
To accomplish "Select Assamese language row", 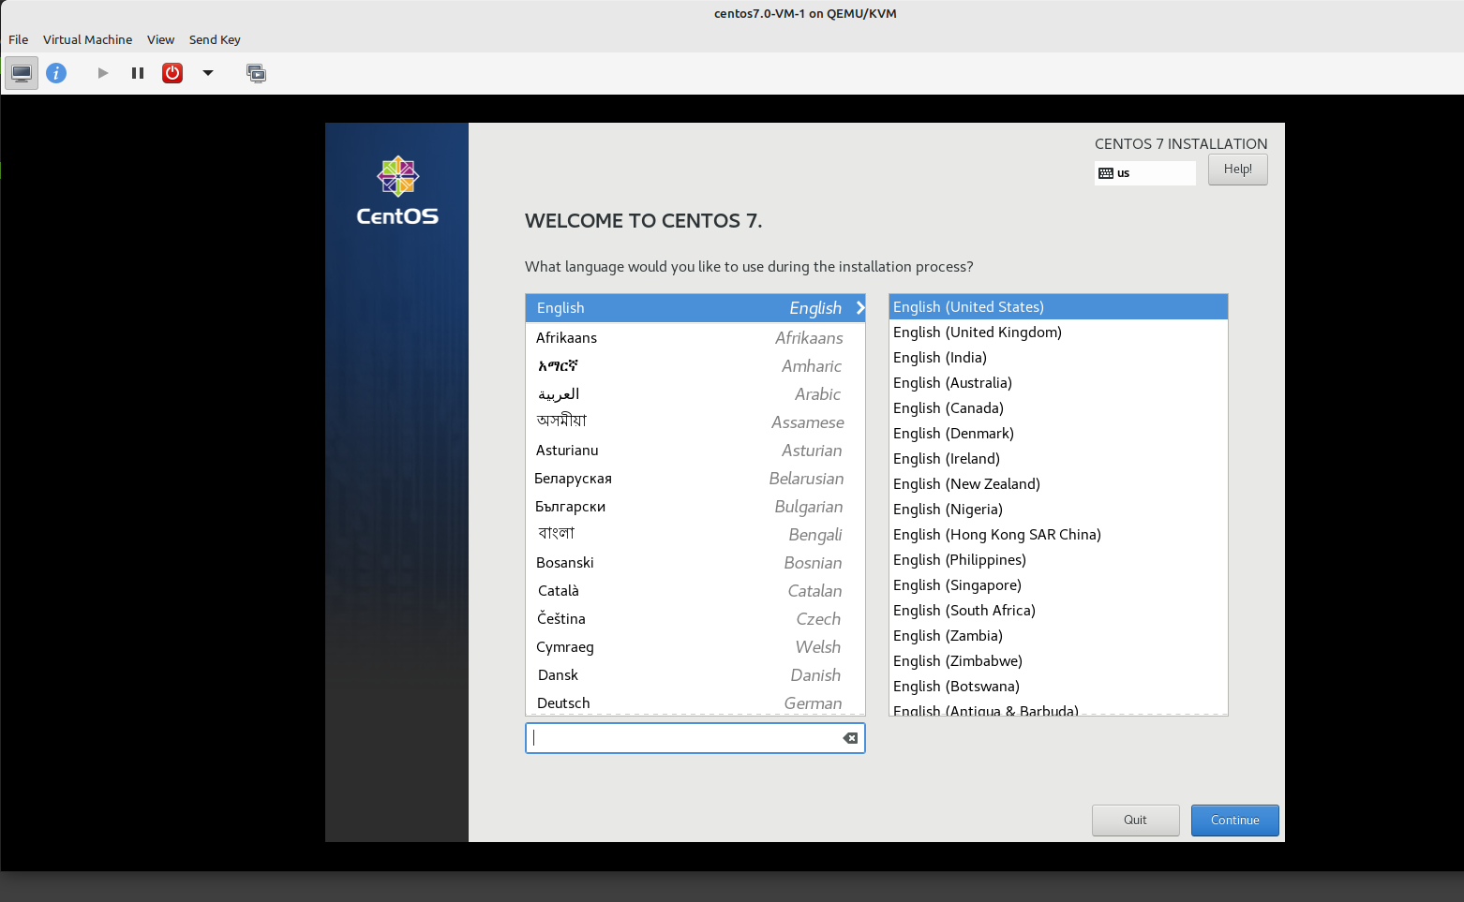I will coord(695,421).
